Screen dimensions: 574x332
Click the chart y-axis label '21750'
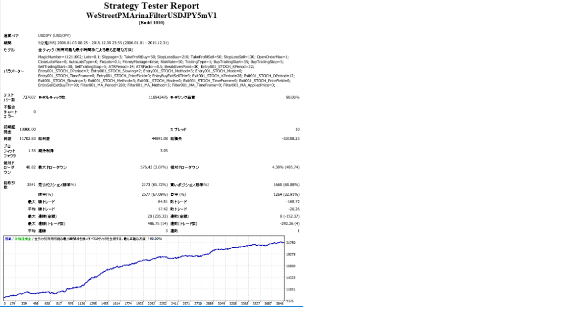(x=290, y=243)
